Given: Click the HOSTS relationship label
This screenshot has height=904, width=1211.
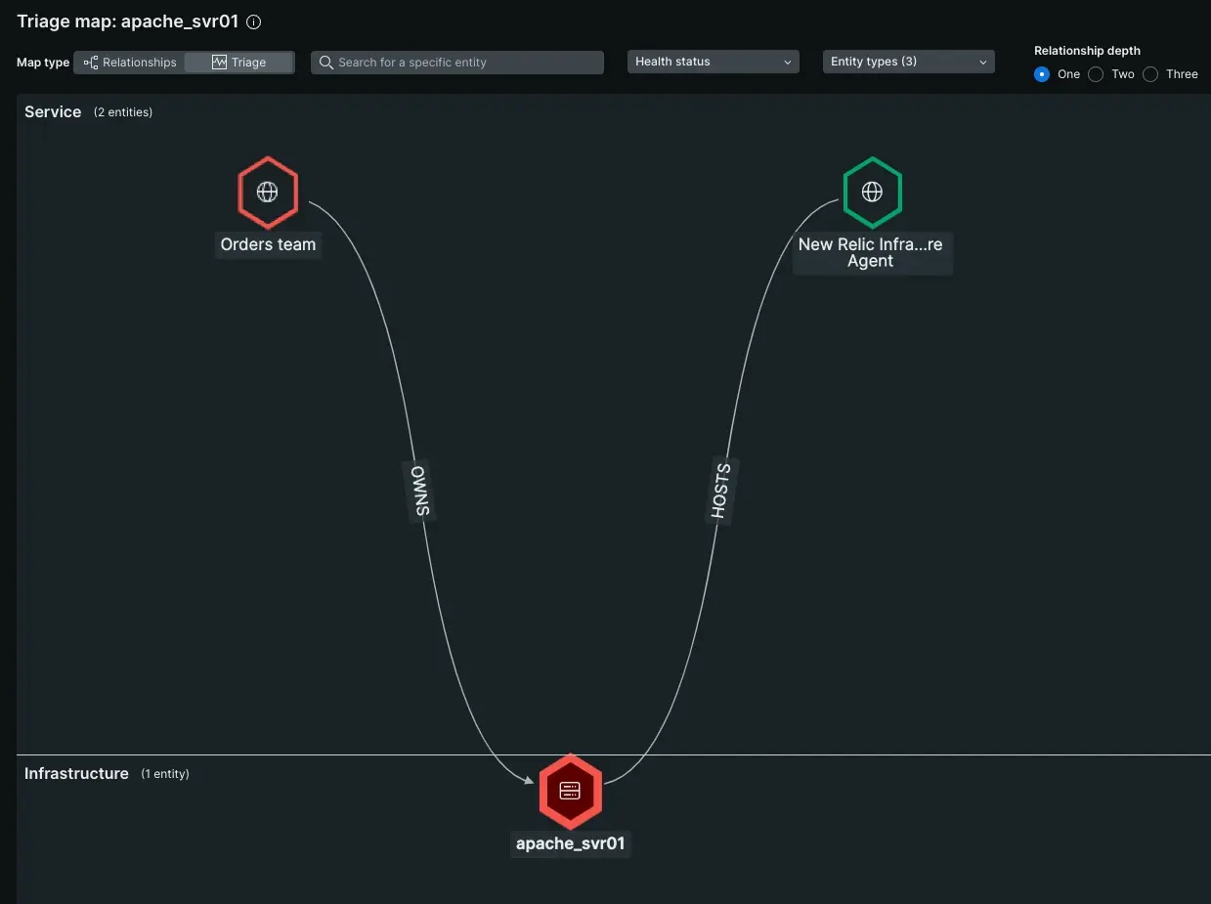Looking at the screenshot, I should pos(719,491).
